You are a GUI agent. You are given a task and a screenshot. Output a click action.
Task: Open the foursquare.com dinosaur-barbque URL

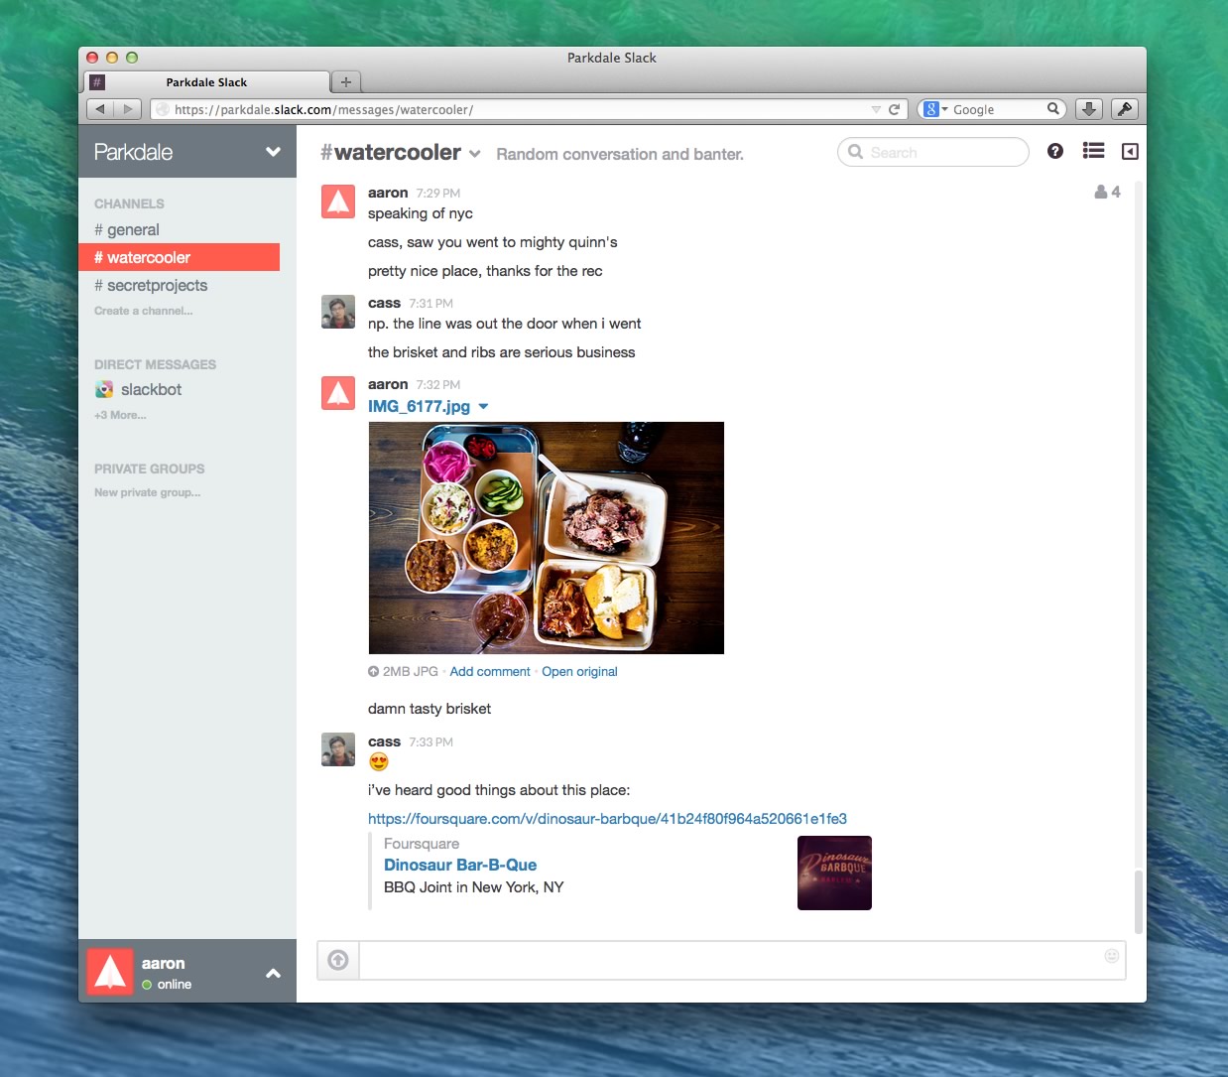(x=607, y=819)
